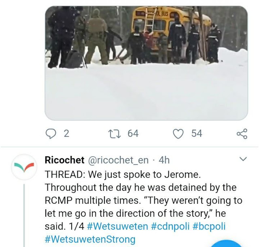Open Ricochet's profile avatar
The height and width of the screenshot is (247, 259).
click(x=24, y=167)
